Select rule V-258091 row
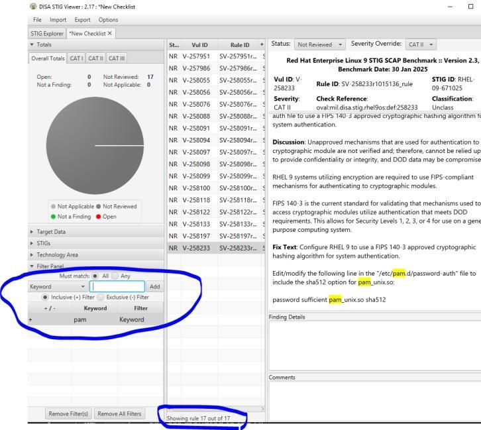This screenshot has width=481, height=430. tap(216, 128)
